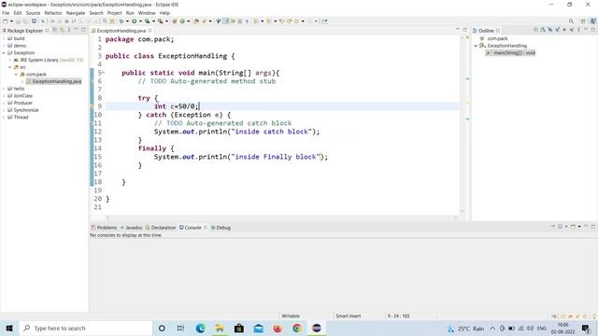Collapse the com.pack package
This screenshot has width=598, height=336.
pos(16,75)
